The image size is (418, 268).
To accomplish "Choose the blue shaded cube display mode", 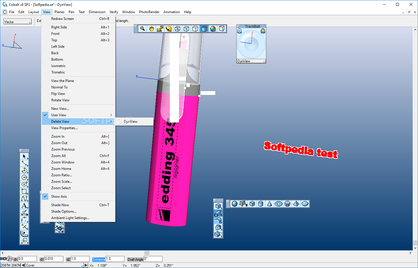I will tap(204, 29).
